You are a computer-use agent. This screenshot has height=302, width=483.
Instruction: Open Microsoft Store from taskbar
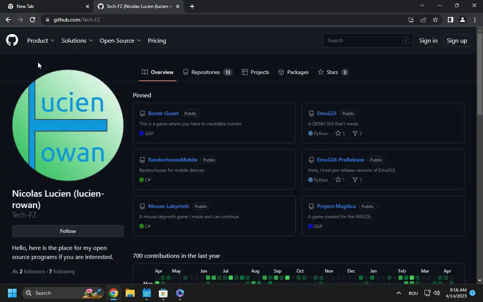pos(163,293)
